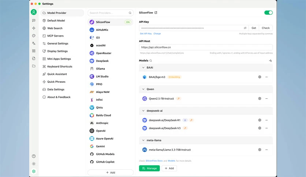Select the OpenRouter provider

click(x=111, y=53)
